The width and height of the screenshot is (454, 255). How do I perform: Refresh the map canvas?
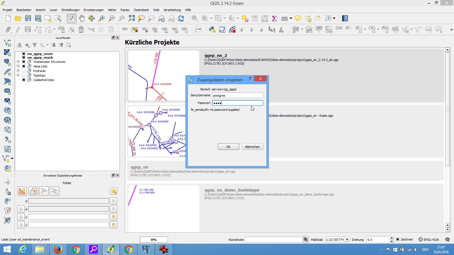click(x=181, y=18)
